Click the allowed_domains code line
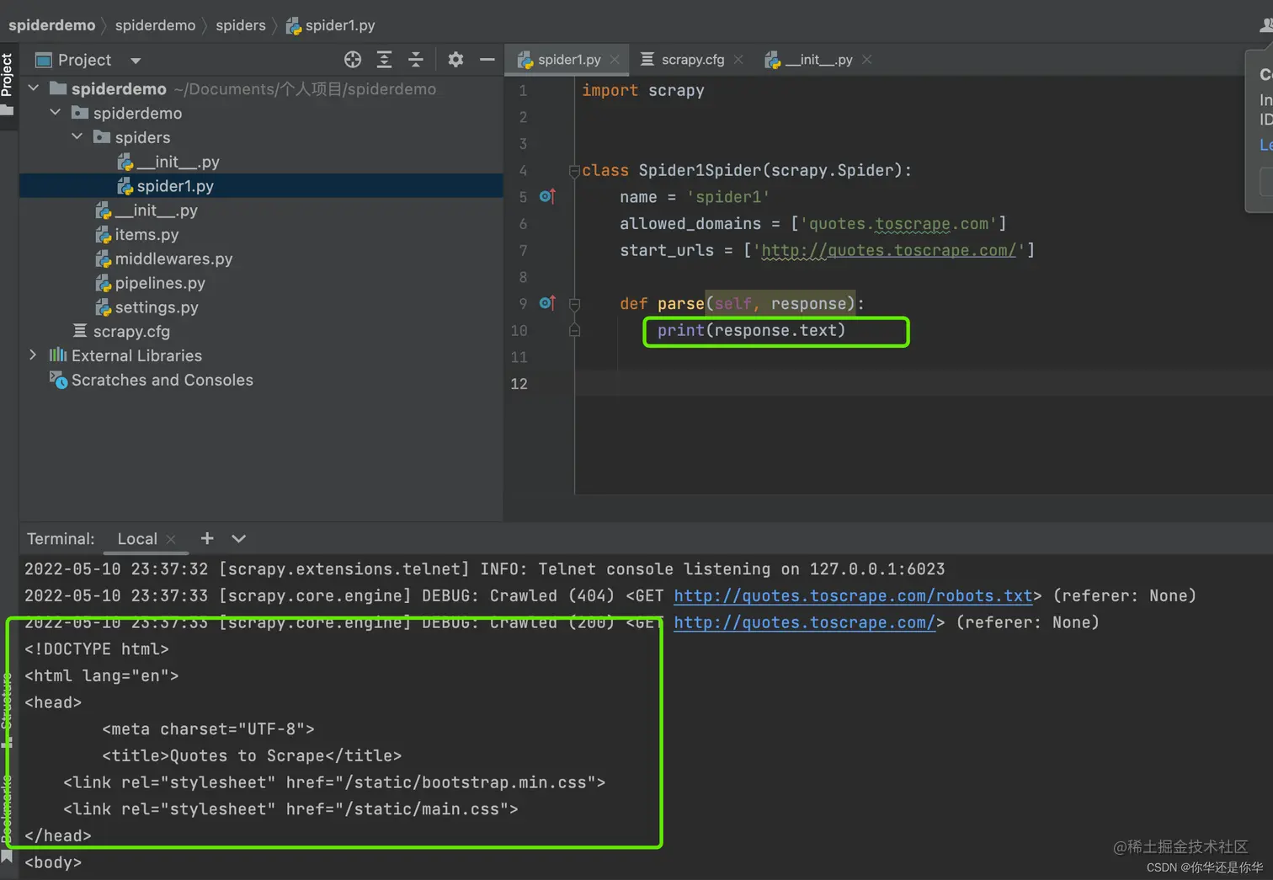The height and width of the screenshot is (880, 1273). pos(813,224)
